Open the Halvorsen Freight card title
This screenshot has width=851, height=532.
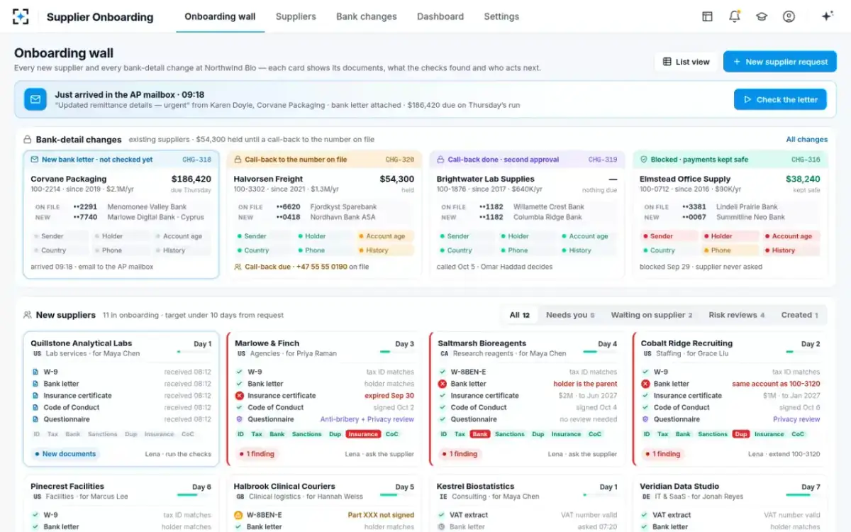268,179
